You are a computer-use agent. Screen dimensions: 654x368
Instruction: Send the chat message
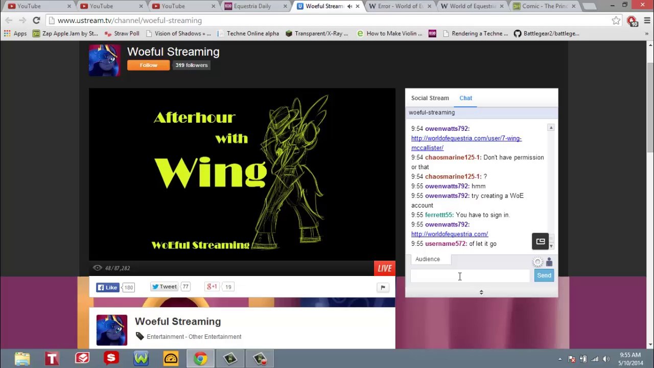pos(544,275)
